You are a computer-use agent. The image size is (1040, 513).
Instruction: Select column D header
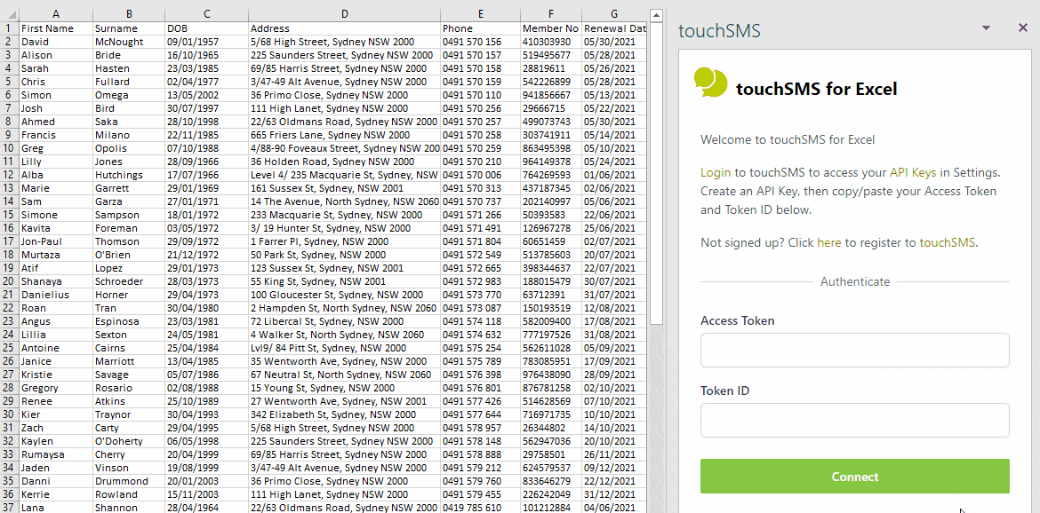[344, 14]
